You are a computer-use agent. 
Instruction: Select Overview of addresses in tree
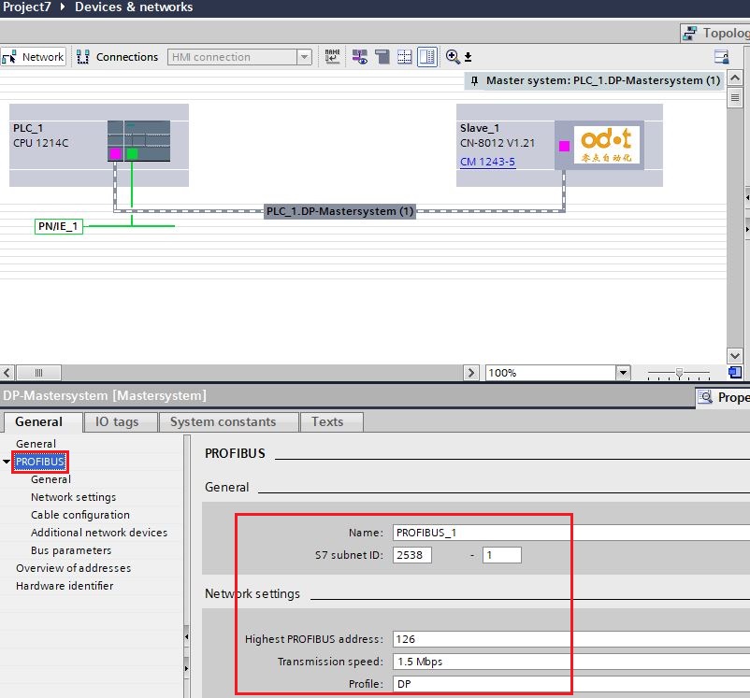point(73,568)
